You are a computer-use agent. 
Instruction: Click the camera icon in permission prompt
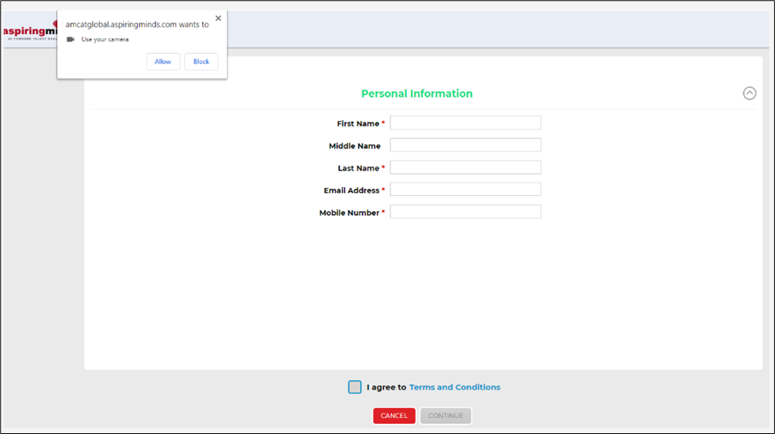[71, 39]
